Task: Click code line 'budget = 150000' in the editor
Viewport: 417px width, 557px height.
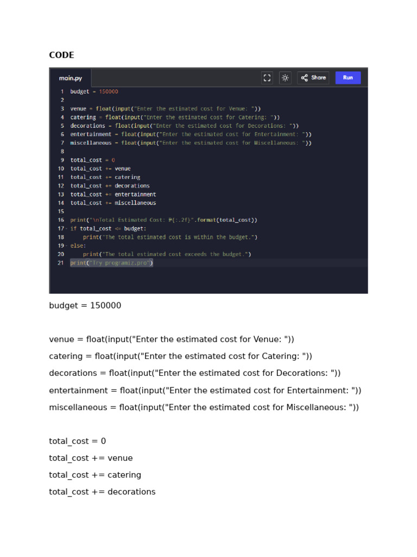Action: (94, 91)
